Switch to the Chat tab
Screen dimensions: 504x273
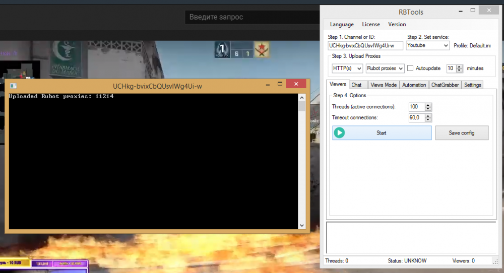tap(356, 85)
